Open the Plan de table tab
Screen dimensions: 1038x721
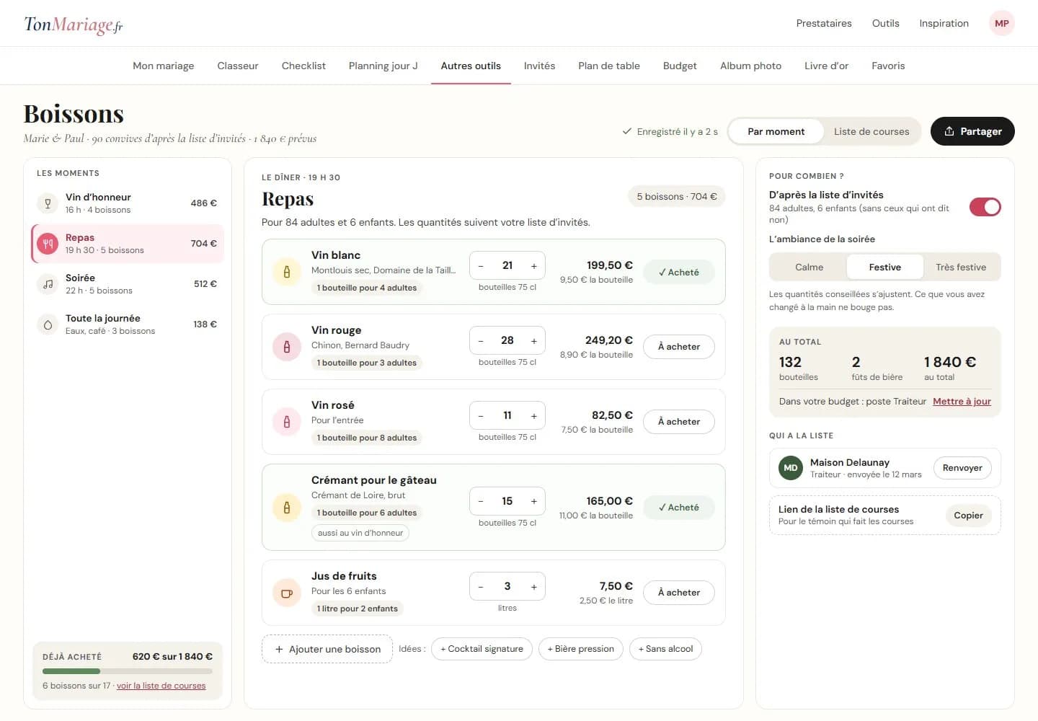click(609, 66)
